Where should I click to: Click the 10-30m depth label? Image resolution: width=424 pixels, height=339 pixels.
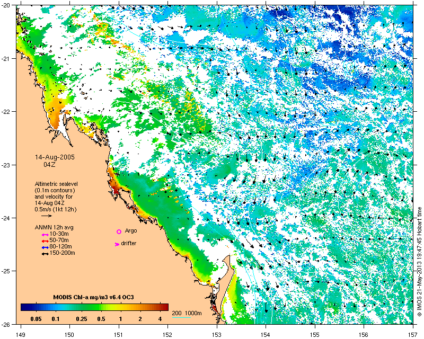click(59, 234)
